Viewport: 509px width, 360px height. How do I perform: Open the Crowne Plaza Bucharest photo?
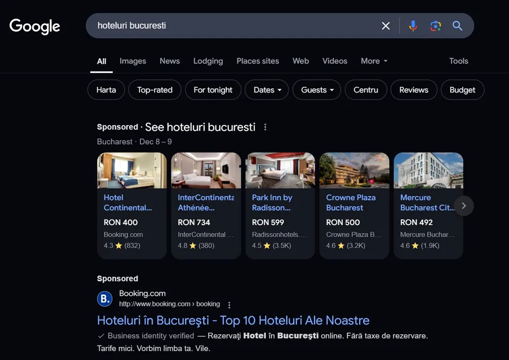354,170
